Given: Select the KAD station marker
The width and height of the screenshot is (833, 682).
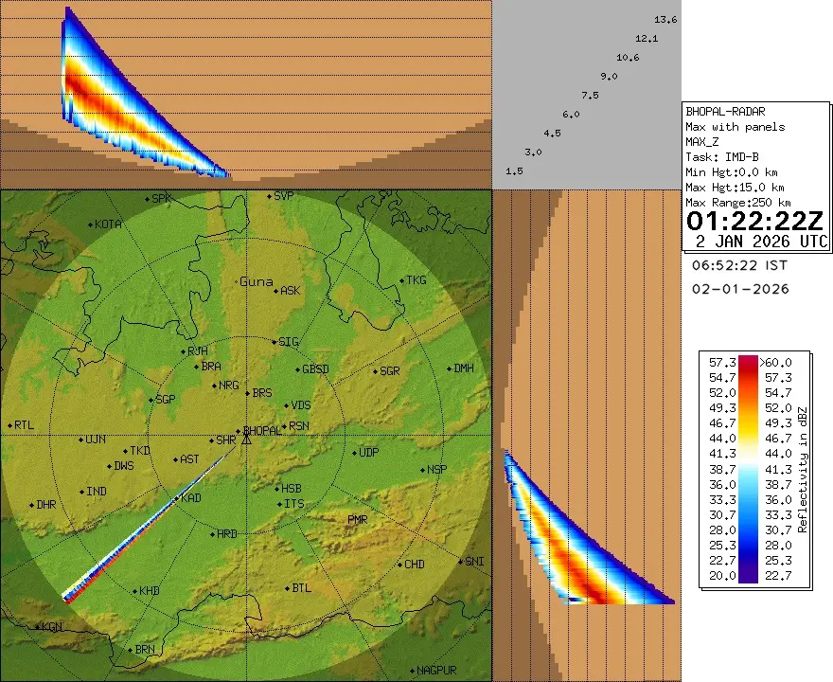Looking at the screenshot, I should tap(177, 498).
